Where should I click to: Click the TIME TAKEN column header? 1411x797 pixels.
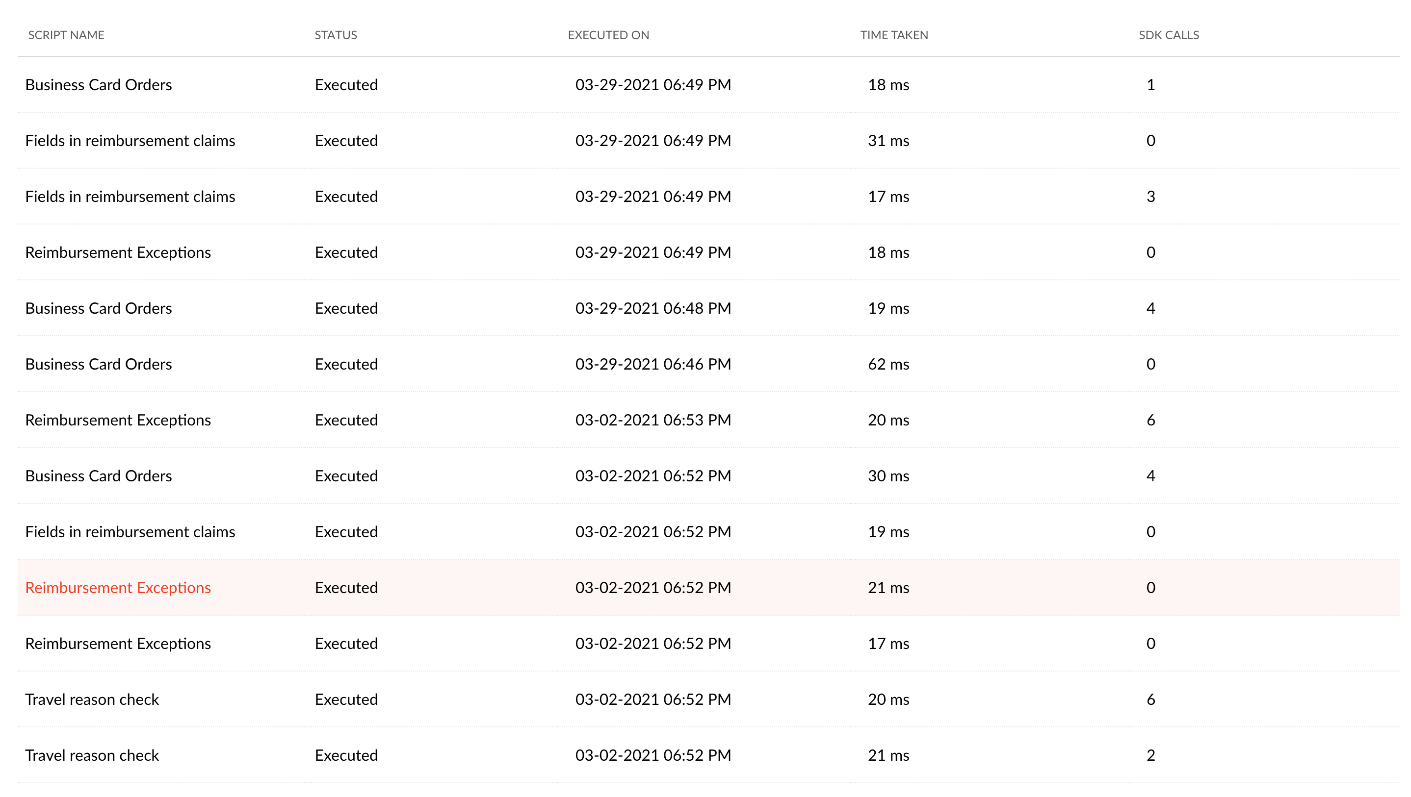coord(893,35)
